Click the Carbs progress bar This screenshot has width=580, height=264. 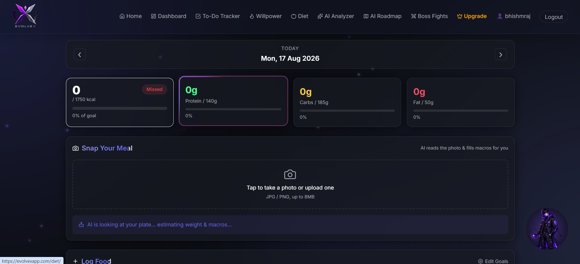pos(347,110)
